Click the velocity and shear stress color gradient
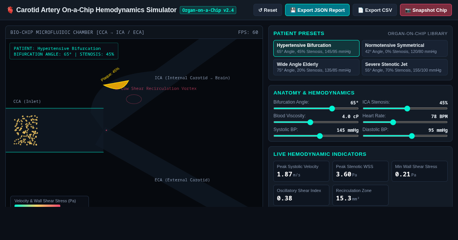 point(37,206)
